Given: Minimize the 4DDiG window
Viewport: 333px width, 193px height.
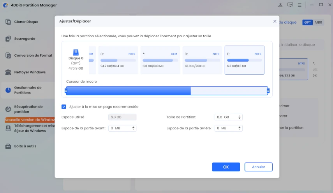Looking at the screenshot, I should pos(312,5).
